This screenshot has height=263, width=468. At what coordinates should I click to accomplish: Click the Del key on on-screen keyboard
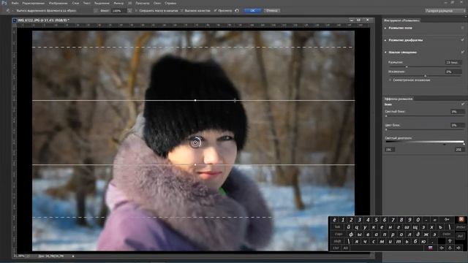(x=460, y=236)
